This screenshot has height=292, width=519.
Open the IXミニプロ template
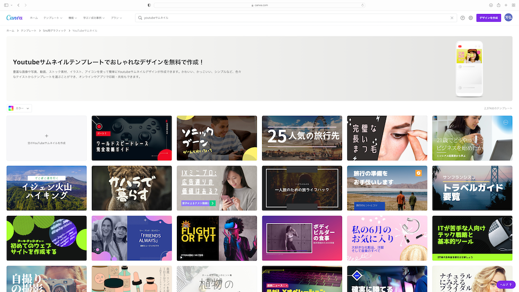point(217,188)
